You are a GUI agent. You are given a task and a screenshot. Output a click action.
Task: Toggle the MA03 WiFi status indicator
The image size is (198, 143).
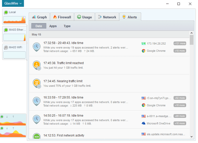pos(6,47)
